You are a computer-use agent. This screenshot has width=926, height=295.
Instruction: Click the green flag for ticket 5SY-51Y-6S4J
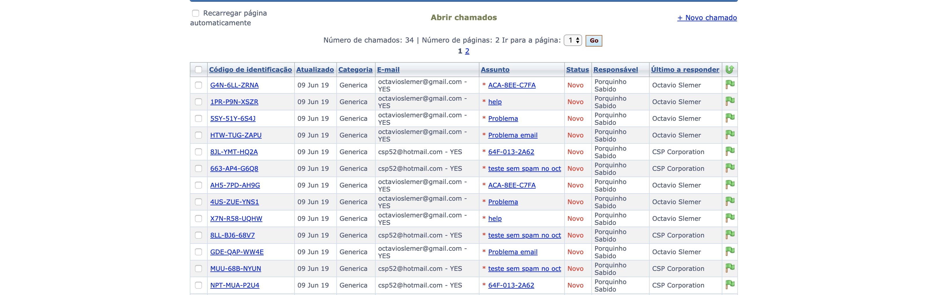click(730, 118)
